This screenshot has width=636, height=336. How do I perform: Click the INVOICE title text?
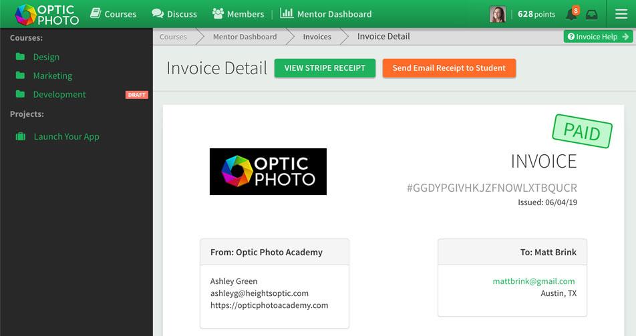click(544, 162)
